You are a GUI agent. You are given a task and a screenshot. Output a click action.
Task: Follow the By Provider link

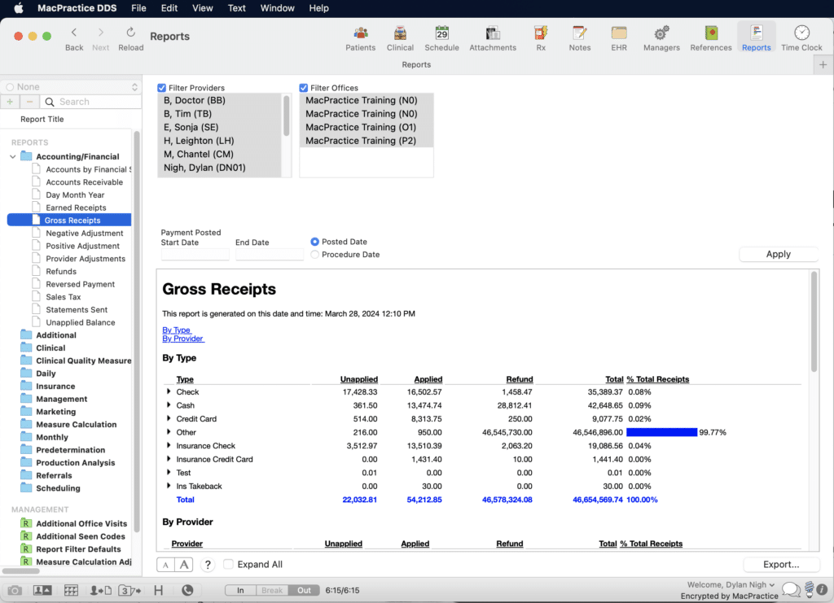point(182,339)
